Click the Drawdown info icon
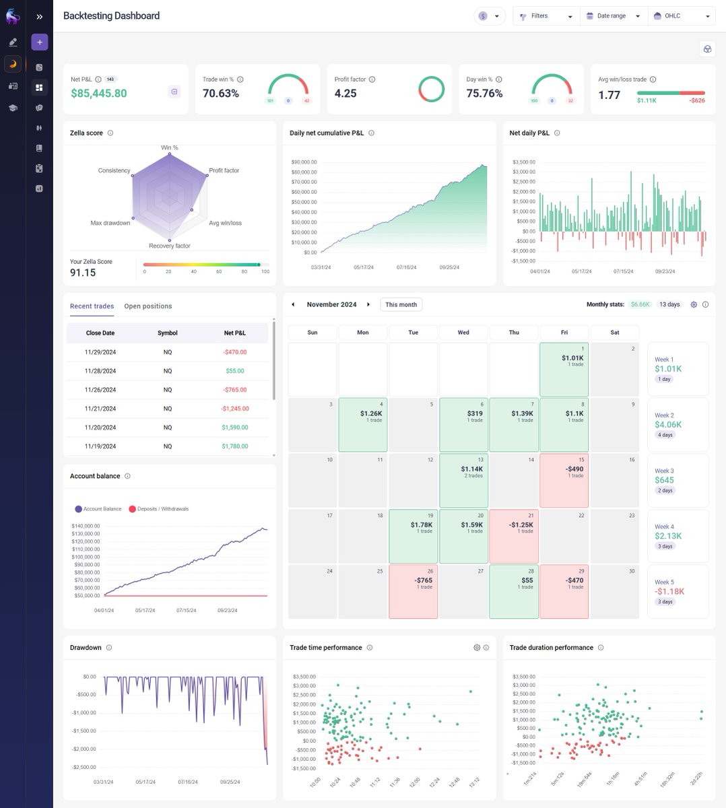This screenshot has height=808, width=726. [x=109, y=648]
